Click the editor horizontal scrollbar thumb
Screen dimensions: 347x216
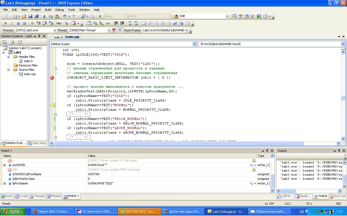pyautogui.click(x=179, y=143)
